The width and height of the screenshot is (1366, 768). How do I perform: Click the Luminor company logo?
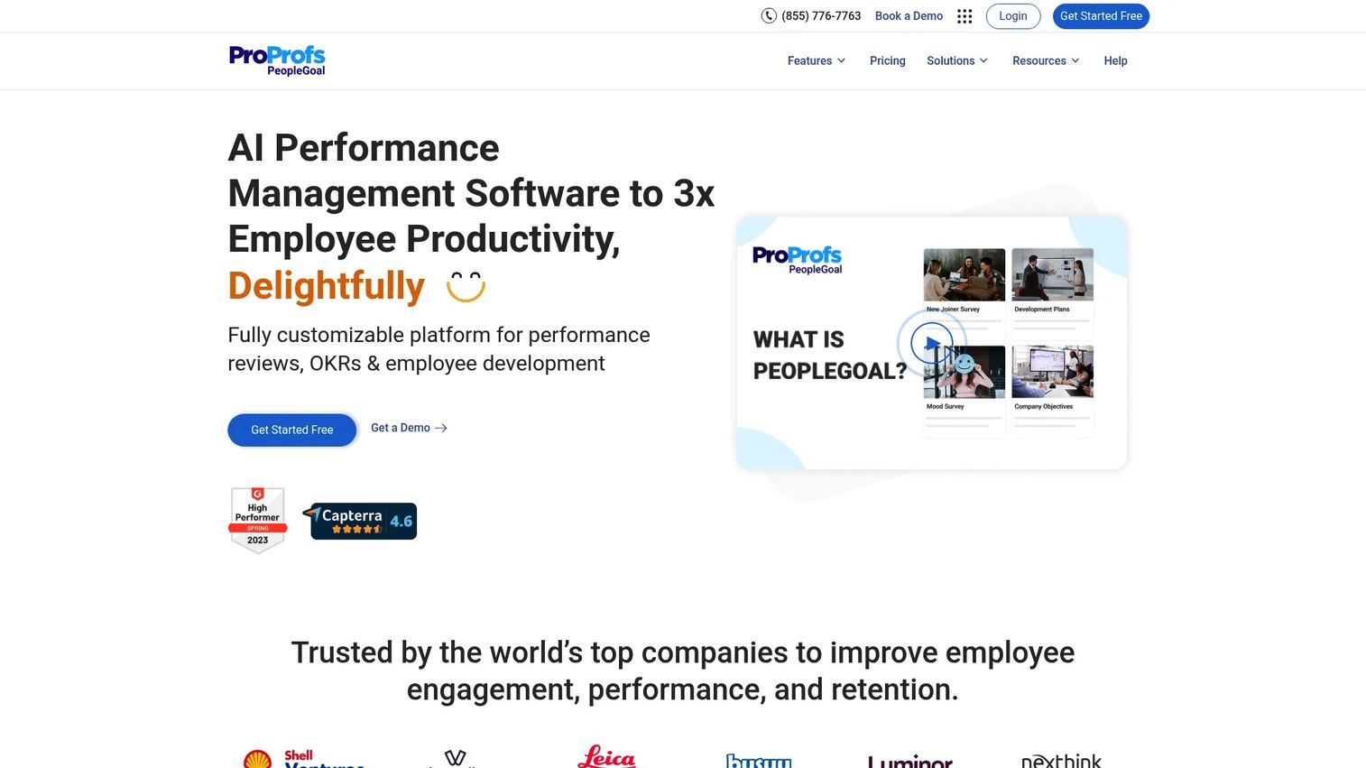click(x=909, y=761)
